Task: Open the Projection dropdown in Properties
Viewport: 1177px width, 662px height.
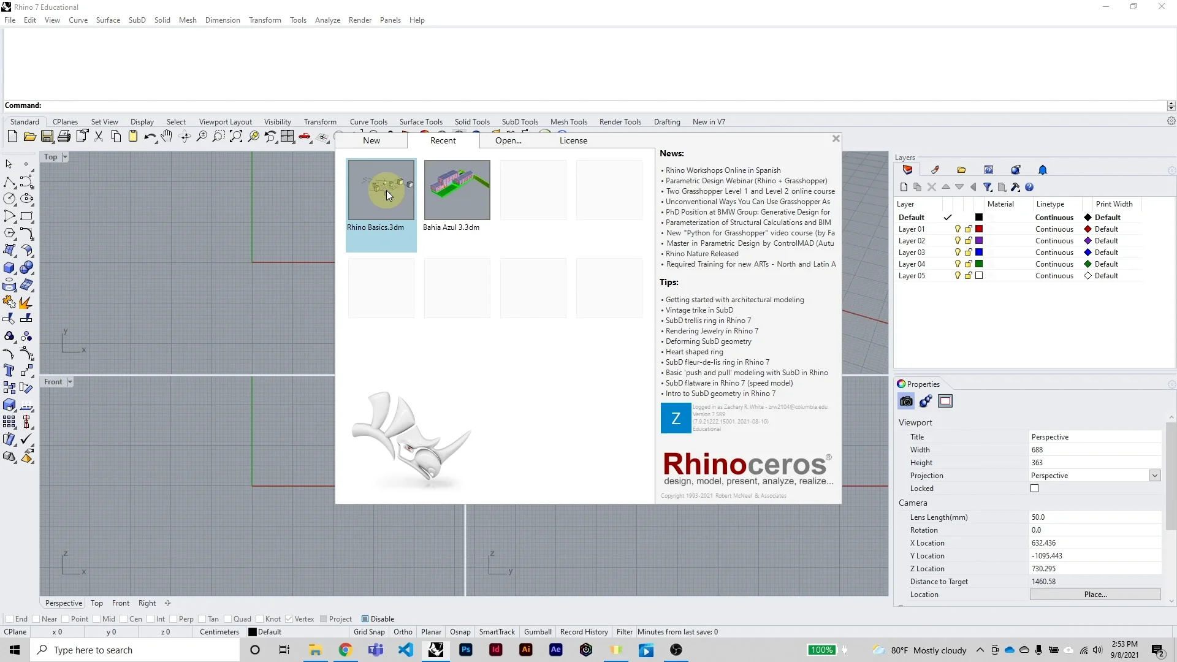Action: pyautogui.click(x=1154, y=476)
